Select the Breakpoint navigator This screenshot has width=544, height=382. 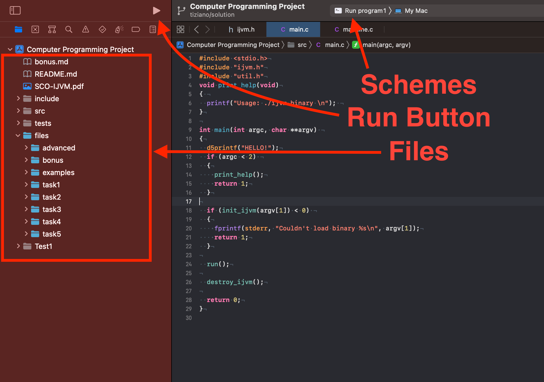(x=136, y=29)
